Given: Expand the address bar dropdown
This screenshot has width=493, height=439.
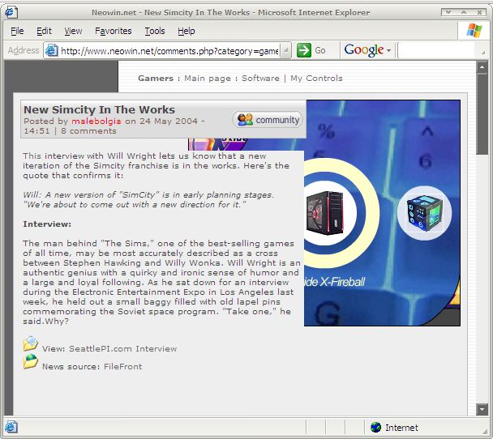Looking at the screenshot, I should click(x=285, y=50).
